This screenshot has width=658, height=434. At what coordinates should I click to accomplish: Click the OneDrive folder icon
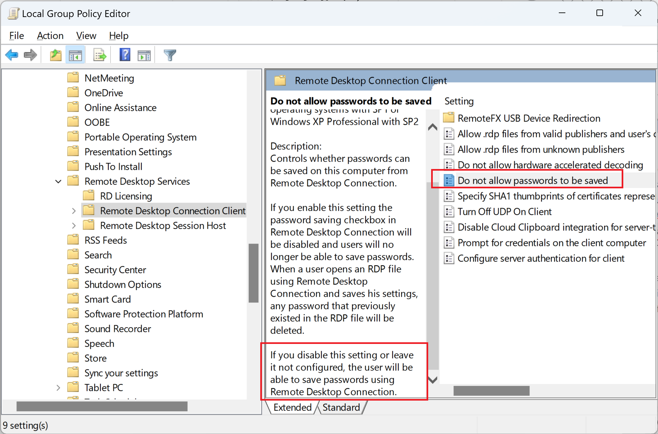tap(73, 92)
